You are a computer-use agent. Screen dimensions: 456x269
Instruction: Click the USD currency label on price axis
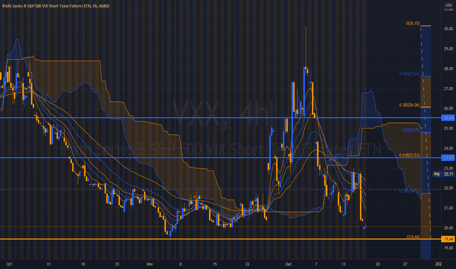(x=449, y=5)
